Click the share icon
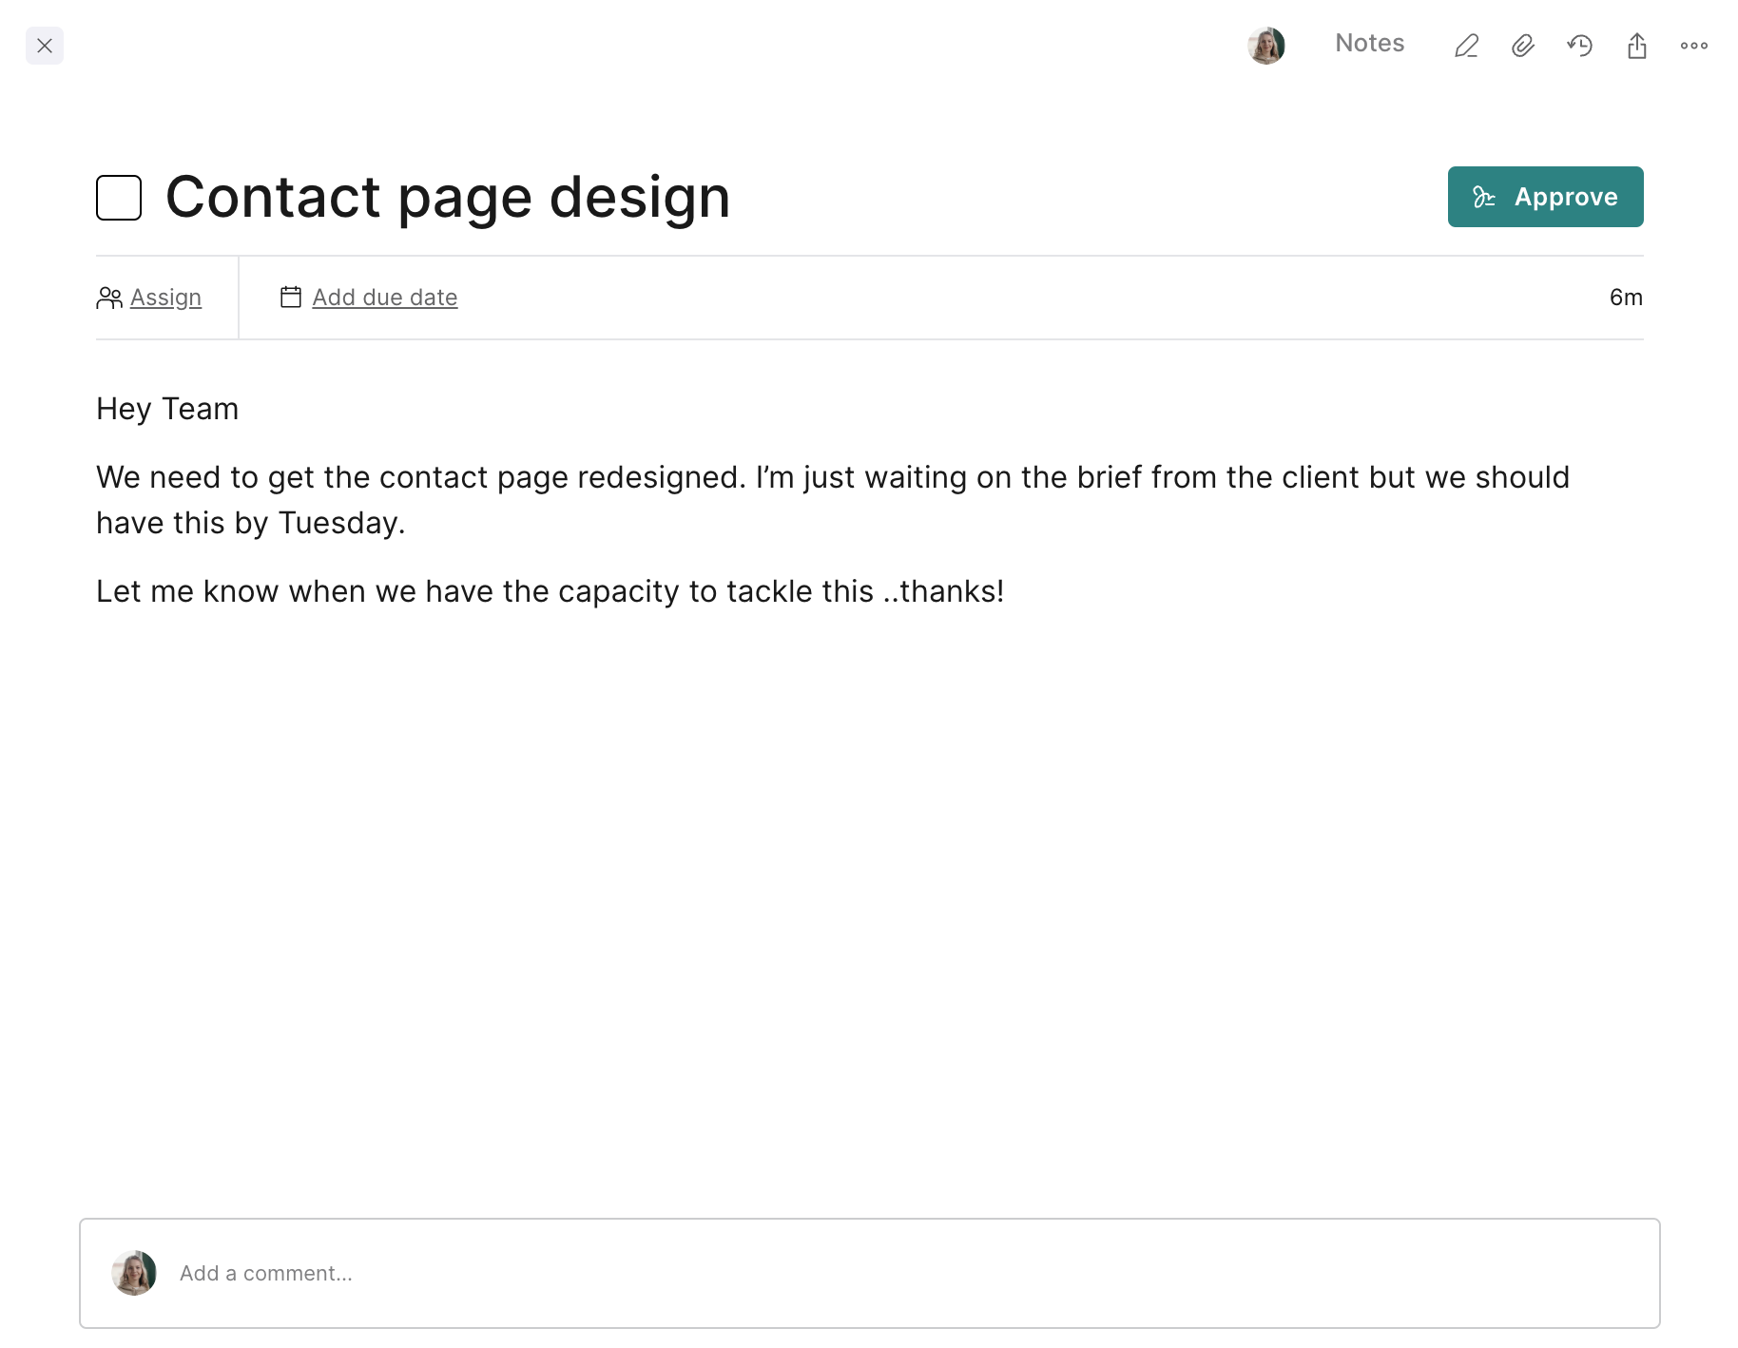 click(x=1636, y=46)
